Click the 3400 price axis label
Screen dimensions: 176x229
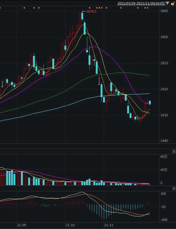pos(164,37)
